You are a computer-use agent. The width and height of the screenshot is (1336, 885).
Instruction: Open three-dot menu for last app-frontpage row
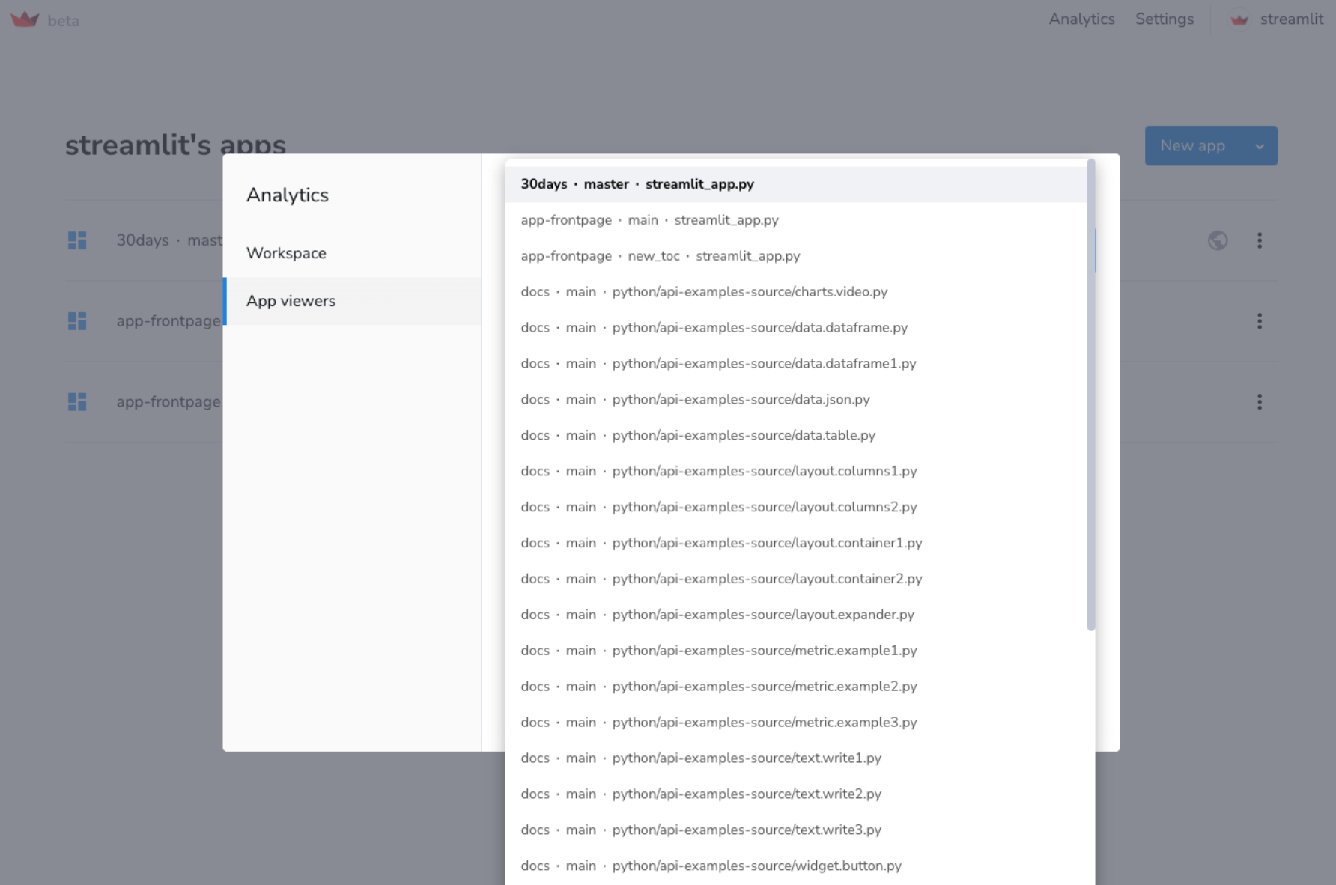pos(1260,402)
